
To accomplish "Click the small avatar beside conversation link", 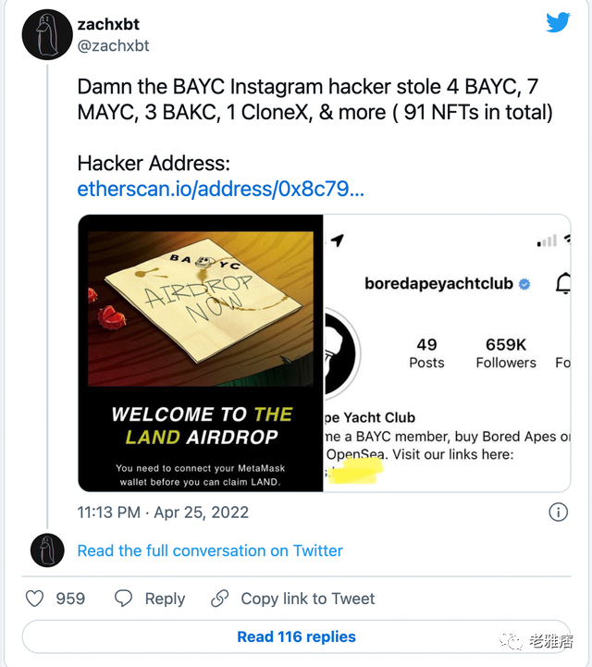I will point(47,550).
